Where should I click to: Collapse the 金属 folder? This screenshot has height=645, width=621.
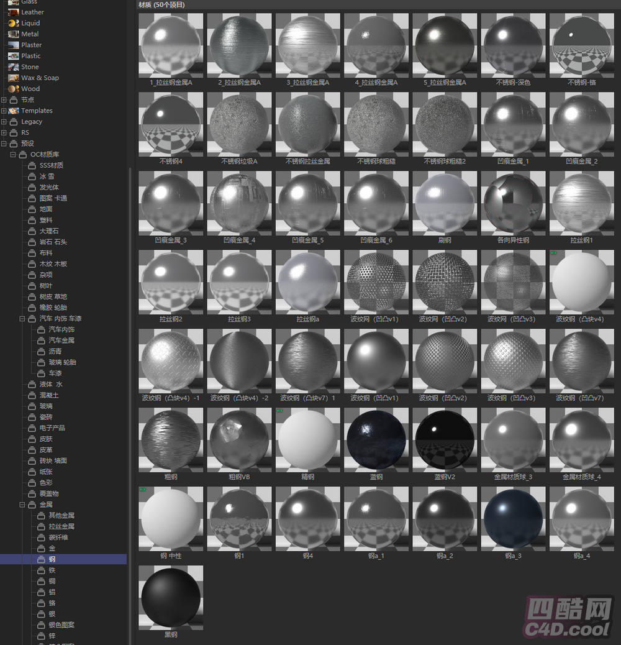(22, 505)
